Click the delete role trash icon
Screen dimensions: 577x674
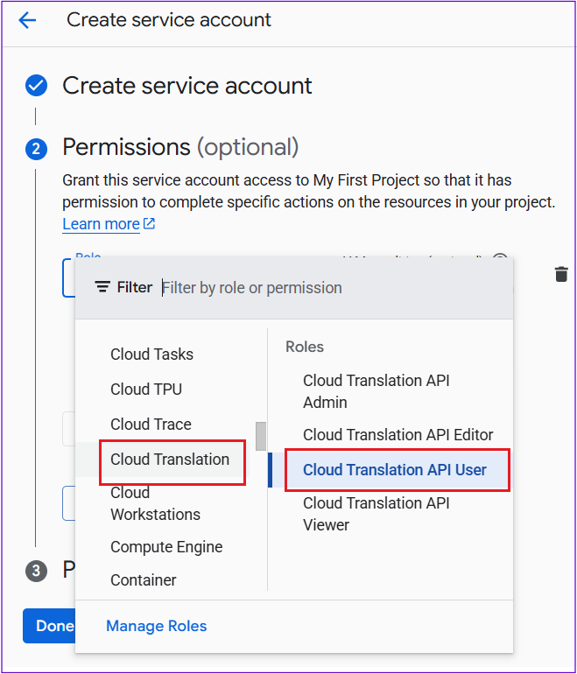tap(561, 274)
